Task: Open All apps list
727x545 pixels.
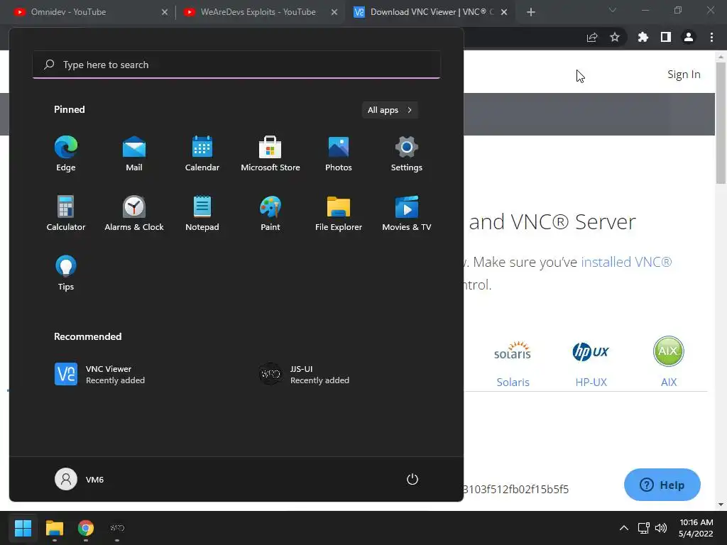Action: point(390,110)
